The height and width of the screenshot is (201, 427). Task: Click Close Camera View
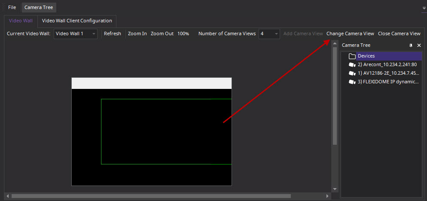[x=399, y=33]
